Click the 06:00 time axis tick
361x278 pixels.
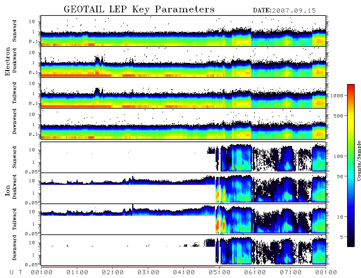pos(255,273)
